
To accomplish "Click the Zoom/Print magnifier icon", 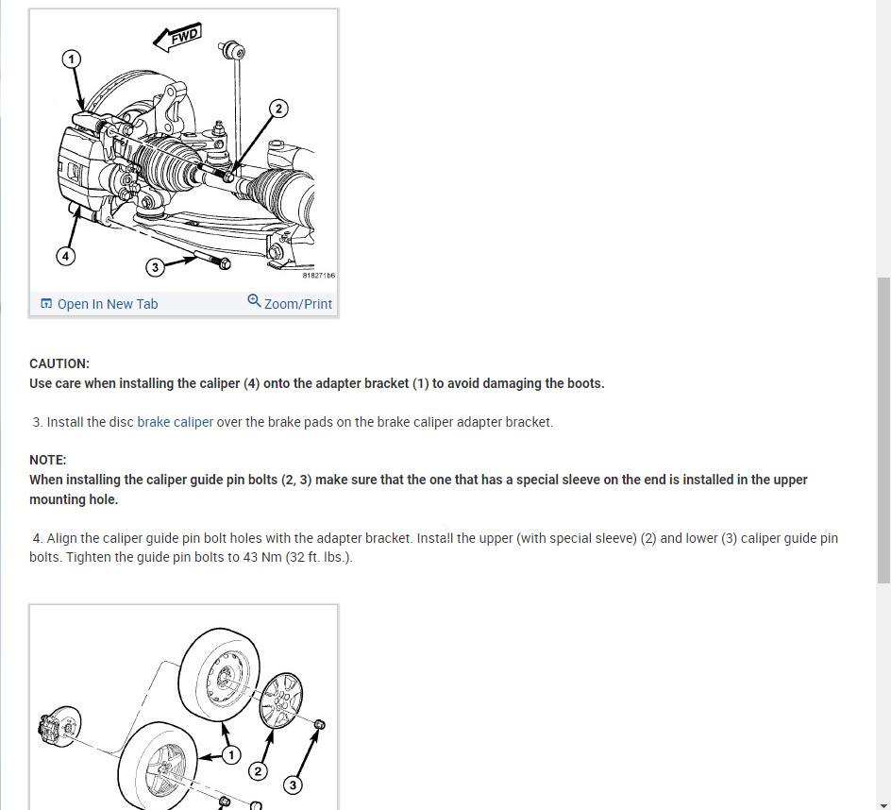I will tap(254, 300).
